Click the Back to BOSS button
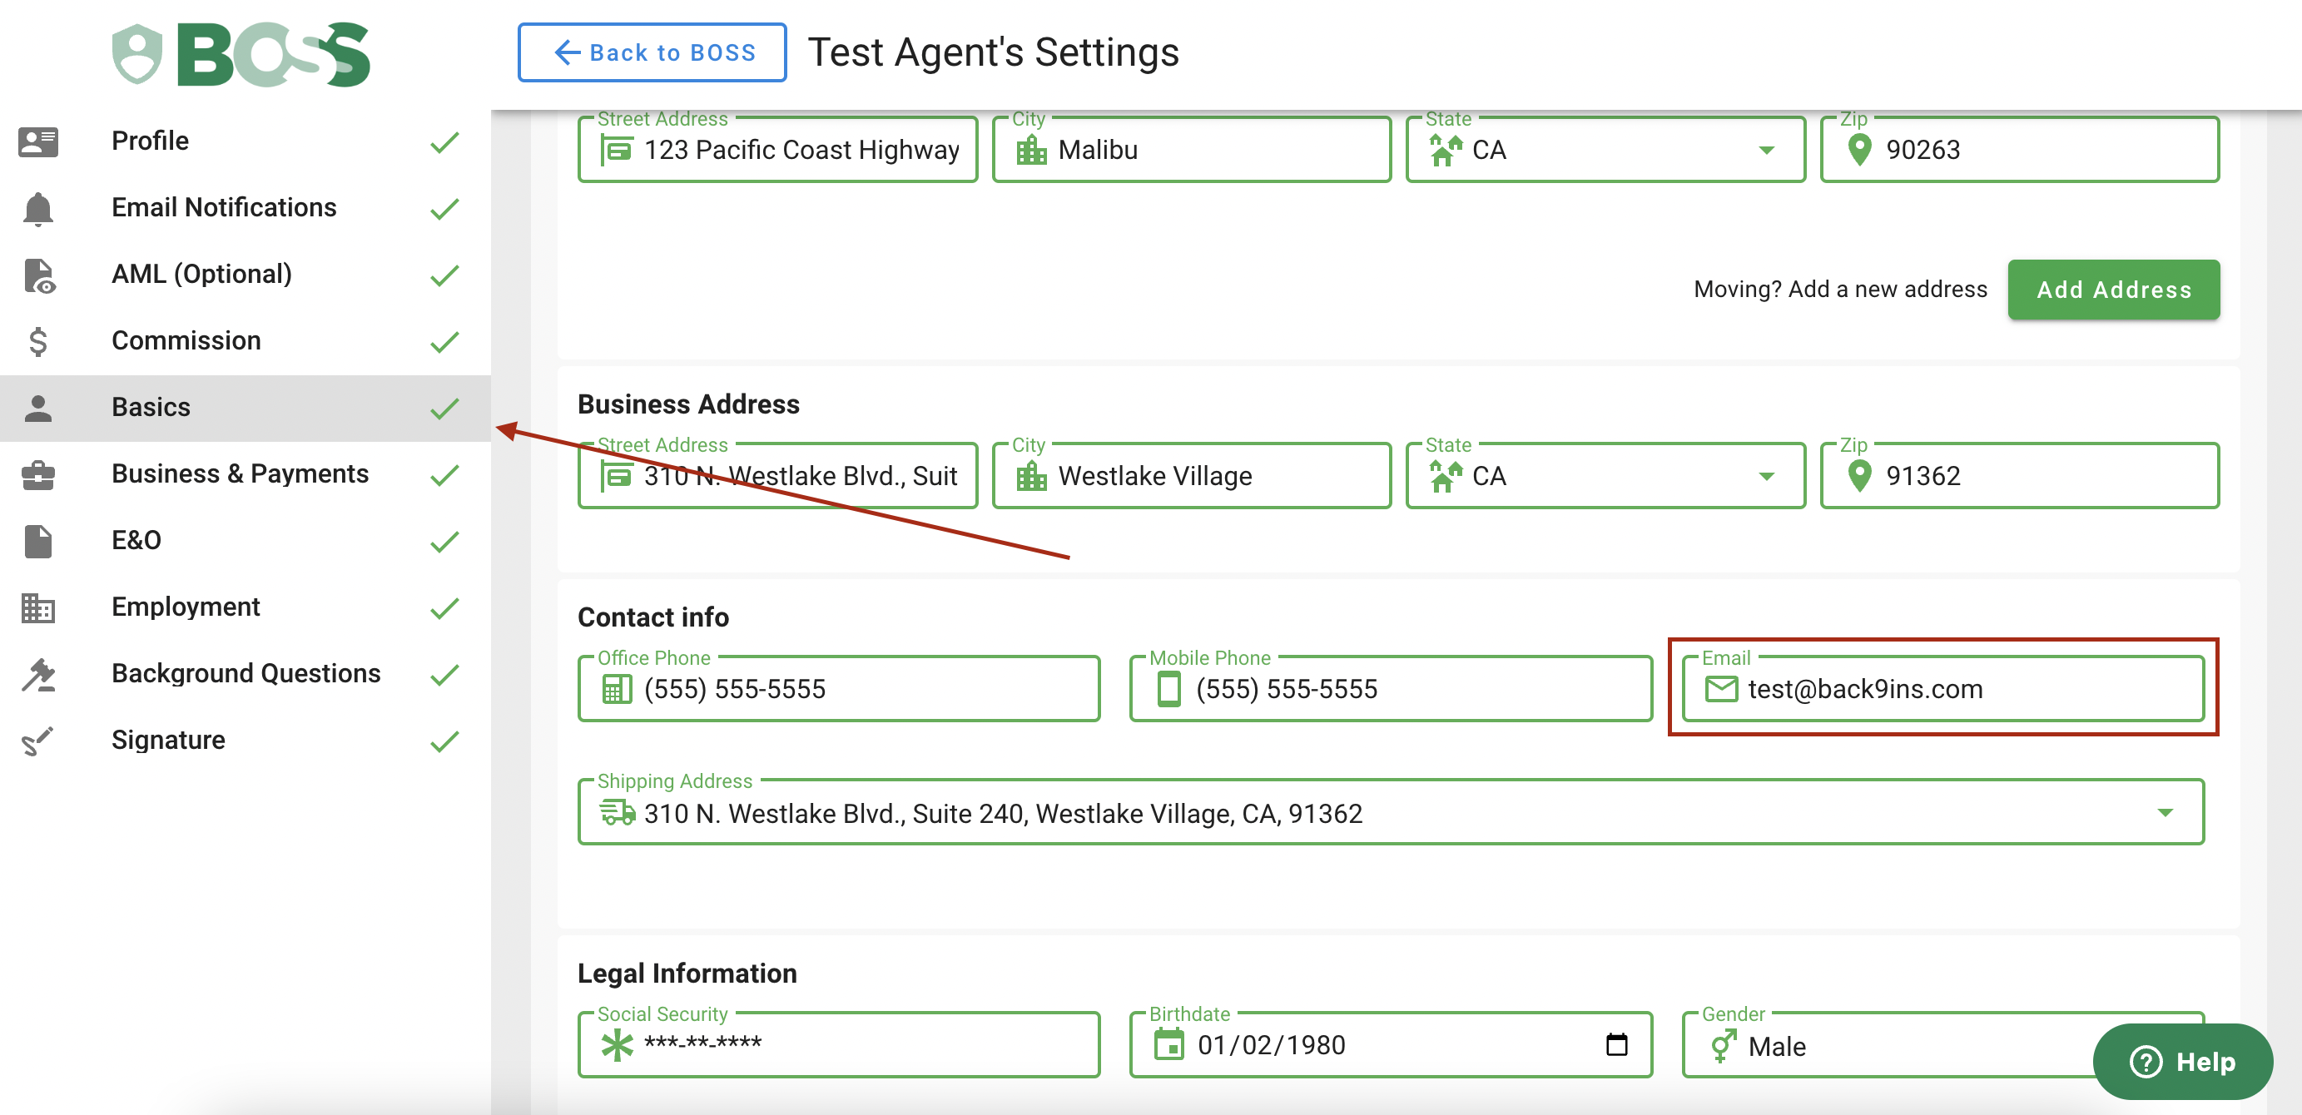The image size is (2302, 1115). (652, 52)
